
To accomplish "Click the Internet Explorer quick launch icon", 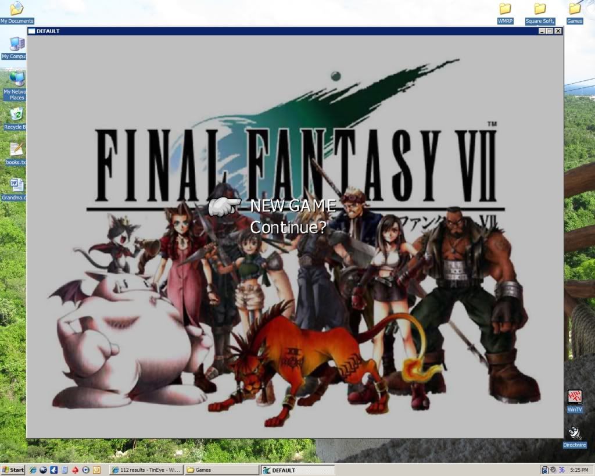I will coord(33,470).
